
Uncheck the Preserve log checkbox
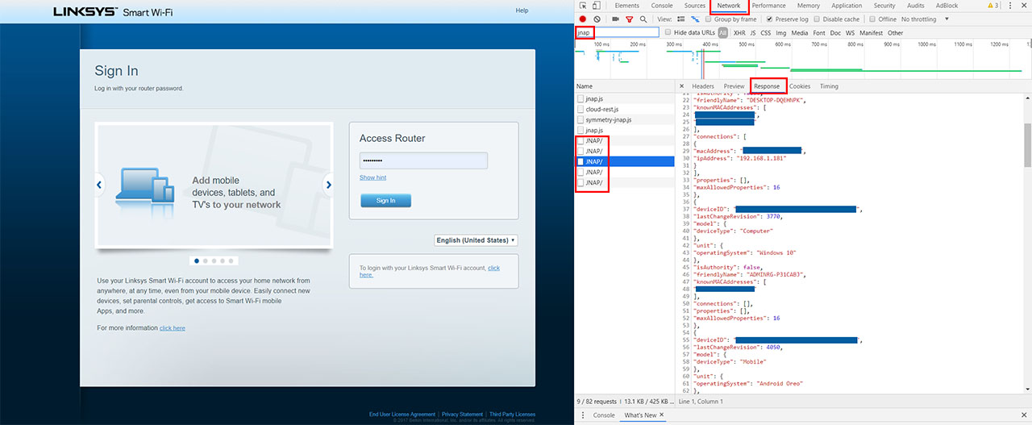pos(770,19)
